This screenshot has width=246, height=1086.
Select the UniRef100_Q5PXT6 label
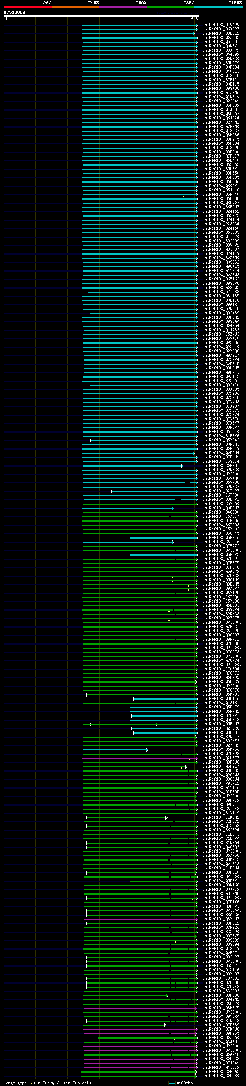click(x=221, y=537)
